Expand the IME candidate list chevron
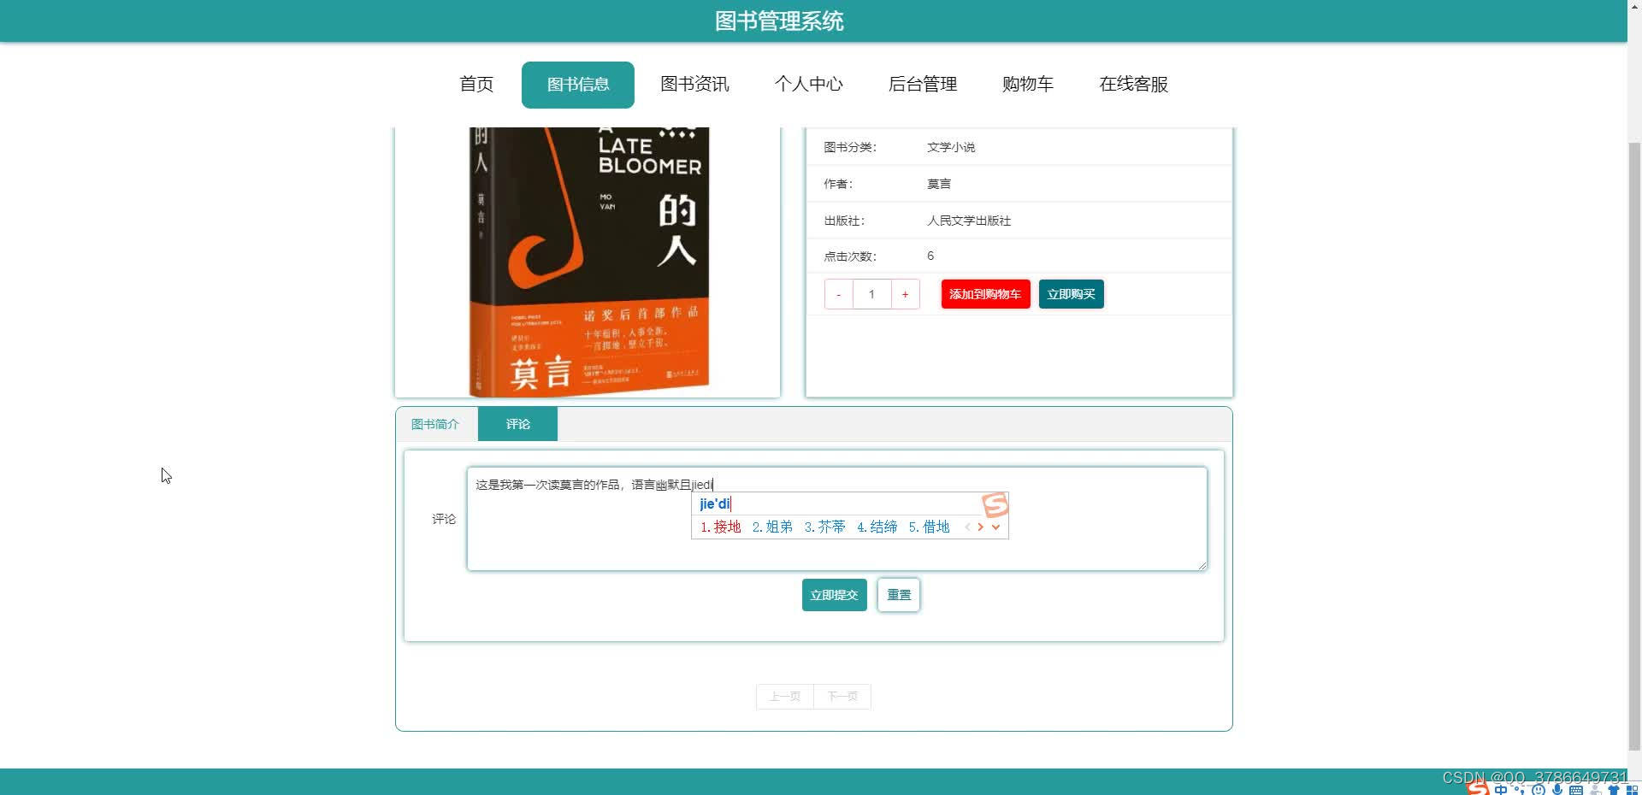The image size is (1642, 795). 995,527
